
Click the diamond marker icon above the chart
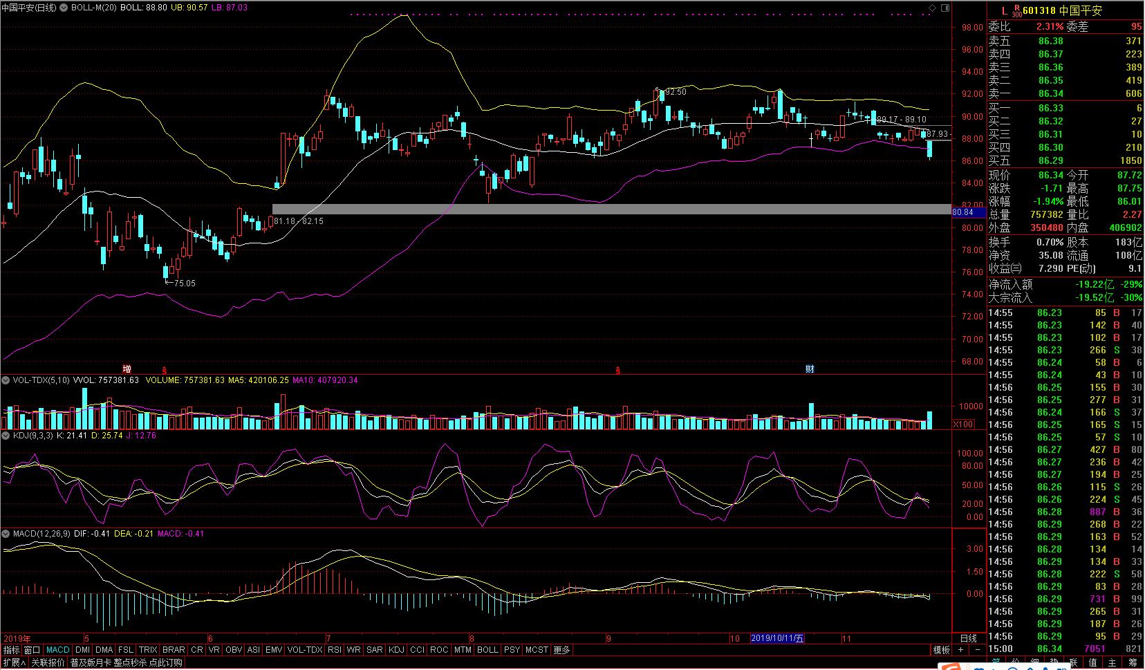pos(933,8)
